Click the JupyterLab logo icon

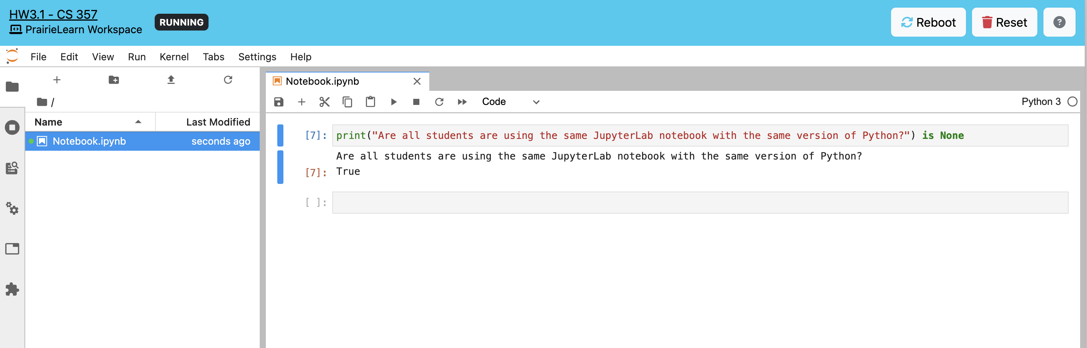[12, 56]
